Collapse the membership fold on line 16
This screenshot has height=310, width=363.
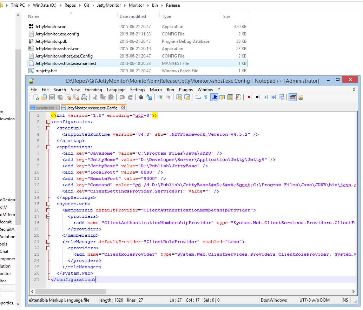[48, 210]
